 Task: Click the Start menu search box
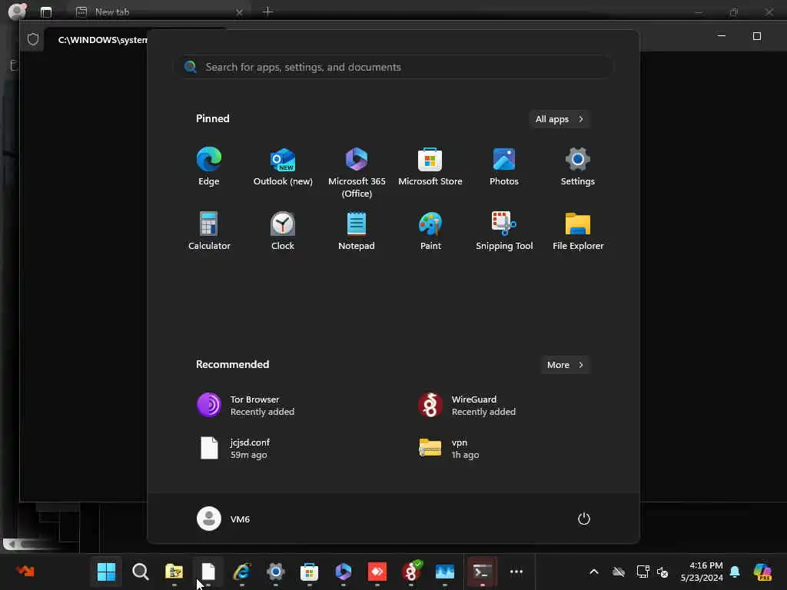click(x=394, y=67)
